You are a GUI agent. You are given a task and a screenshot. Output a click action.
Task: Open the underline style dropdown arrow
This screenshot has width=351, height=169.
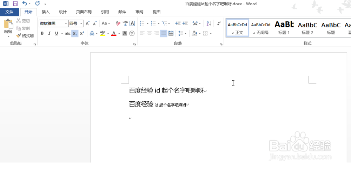(62, 34)
